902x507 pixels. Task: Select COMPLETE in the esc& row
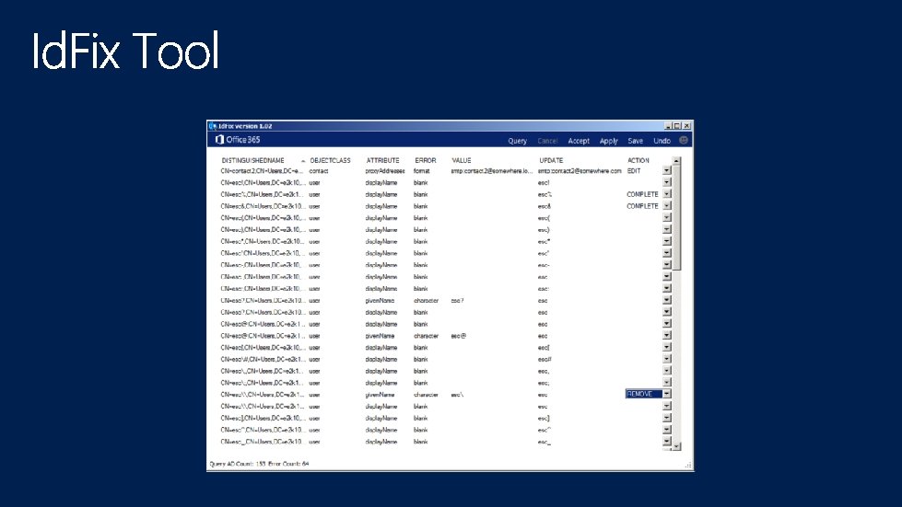(642, 206)
